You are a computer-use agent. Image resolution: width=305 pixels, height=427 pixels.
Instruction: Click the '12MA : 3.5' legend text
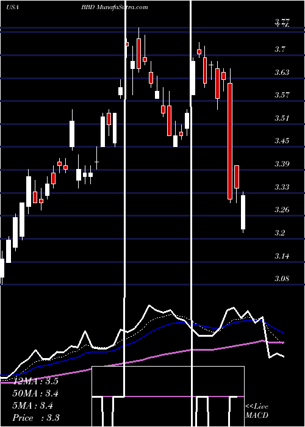(x=35, y=381)
